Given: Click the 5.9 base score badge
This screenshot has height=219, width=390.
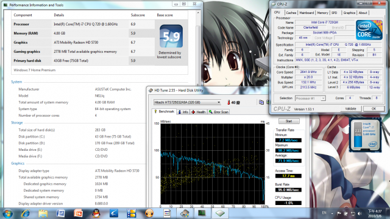Looking at the screenshot, I should click(171, 36).
